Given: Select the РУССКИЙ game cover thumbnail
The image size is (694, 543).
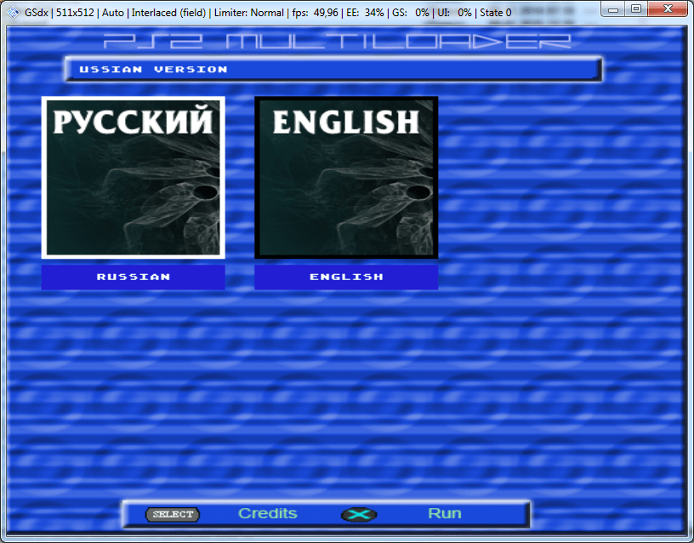Looking at the screenshot, I should click(133, 177).
